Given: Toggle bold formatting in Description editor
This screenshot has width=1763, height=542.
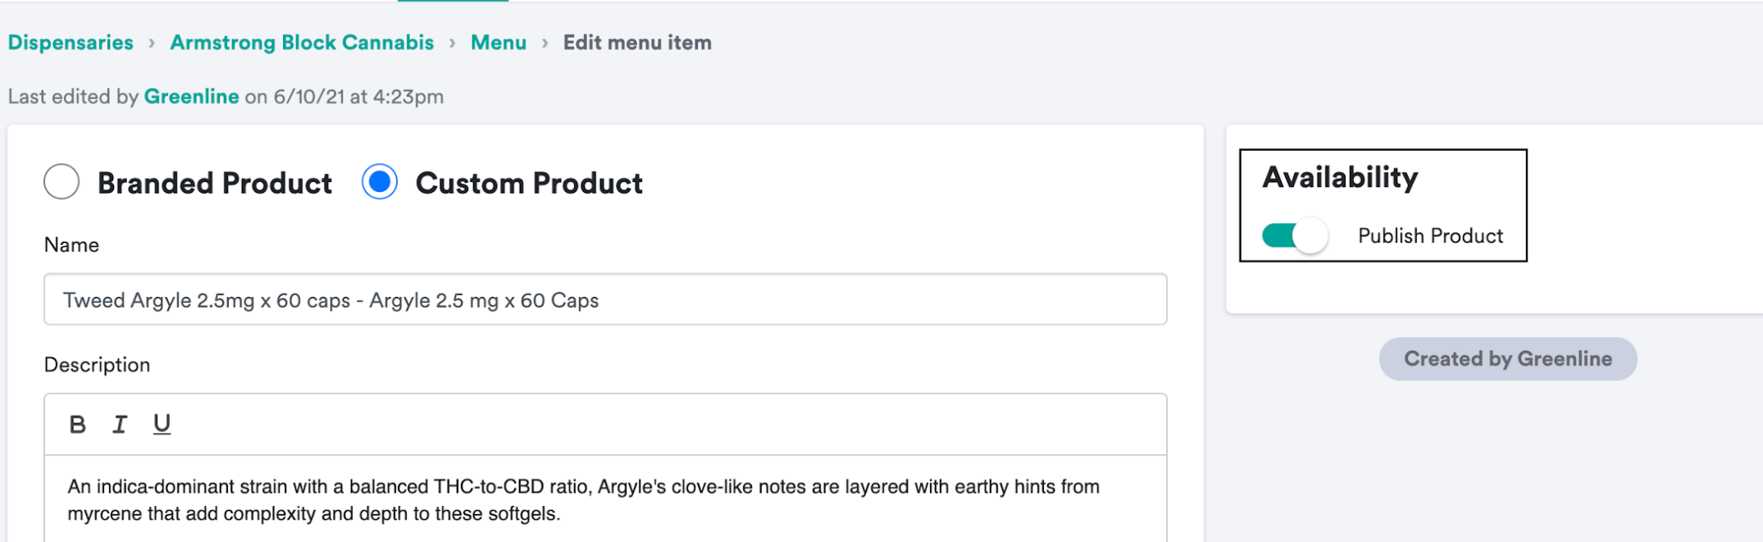Looking at the screenshot, I should click(78, 425).
